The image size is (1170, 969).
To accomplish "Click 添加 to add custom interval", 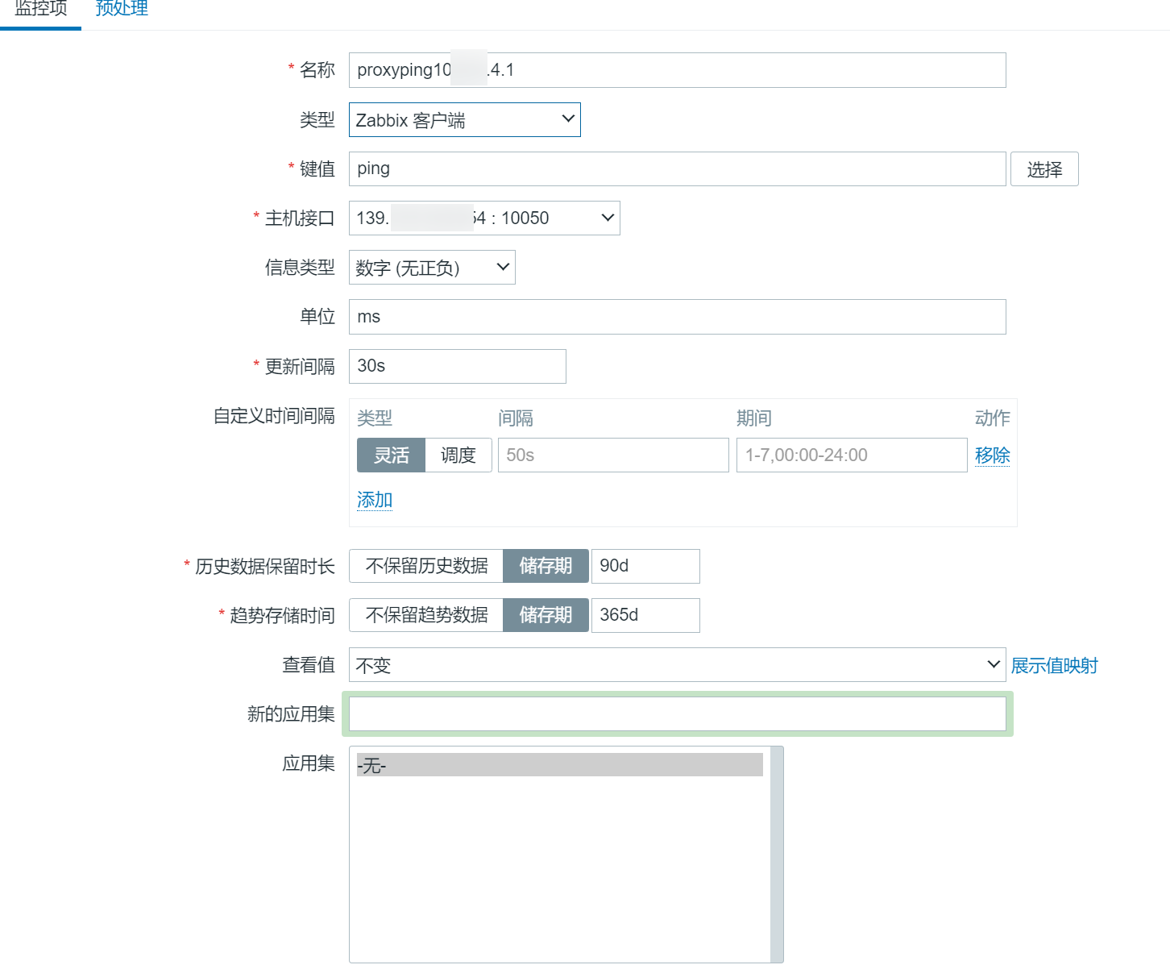I will (375, 500).
